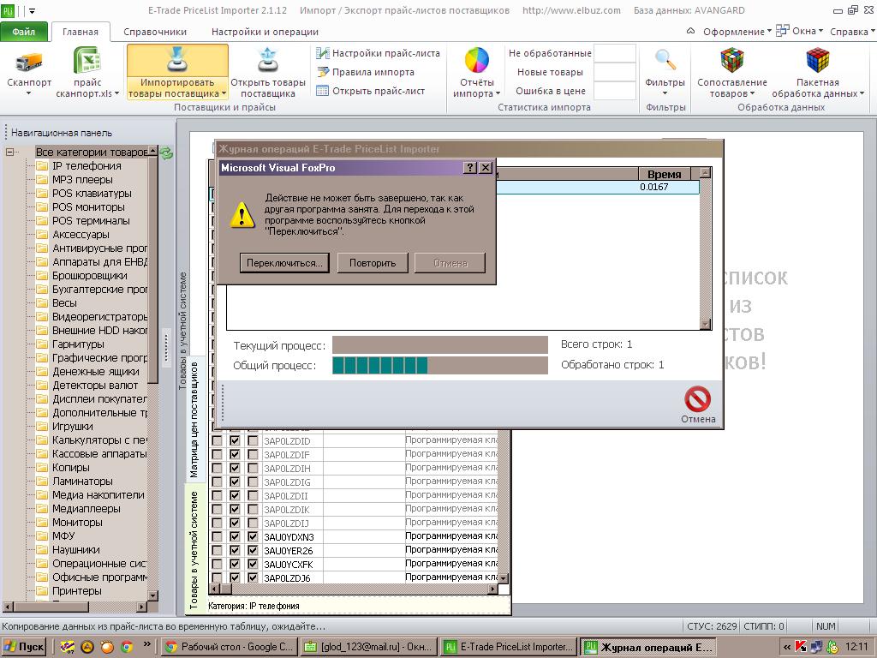Click Kaspersky icon in system tray

click(x=801, y=647)
